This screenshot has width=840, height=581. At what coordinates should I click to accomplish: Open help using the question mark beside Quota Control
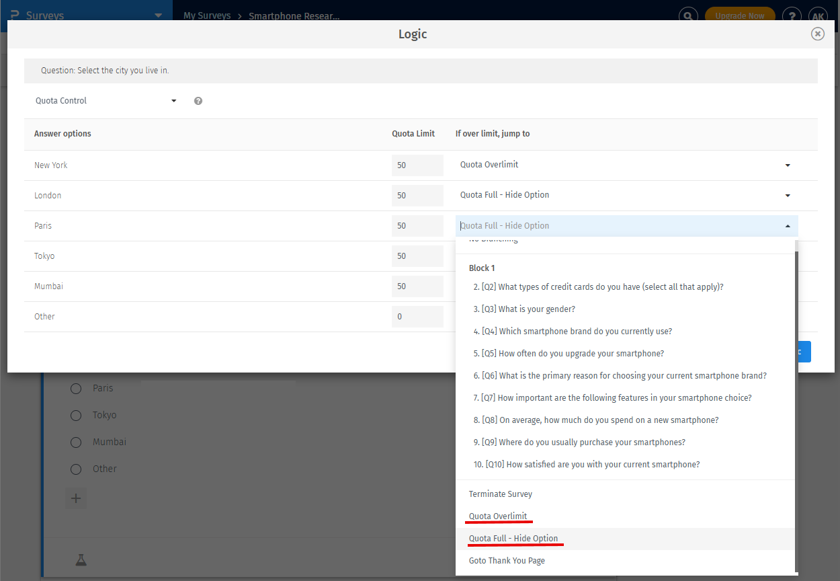pos(198,100)
